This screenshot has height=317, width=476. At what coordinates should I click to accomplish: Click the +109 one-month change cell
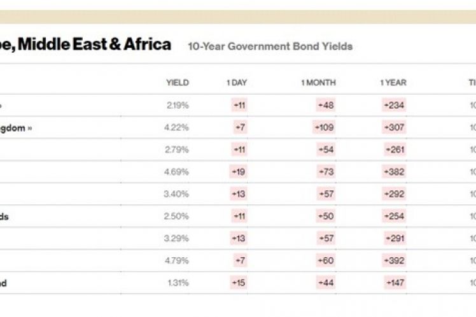[x=324, y=127]
